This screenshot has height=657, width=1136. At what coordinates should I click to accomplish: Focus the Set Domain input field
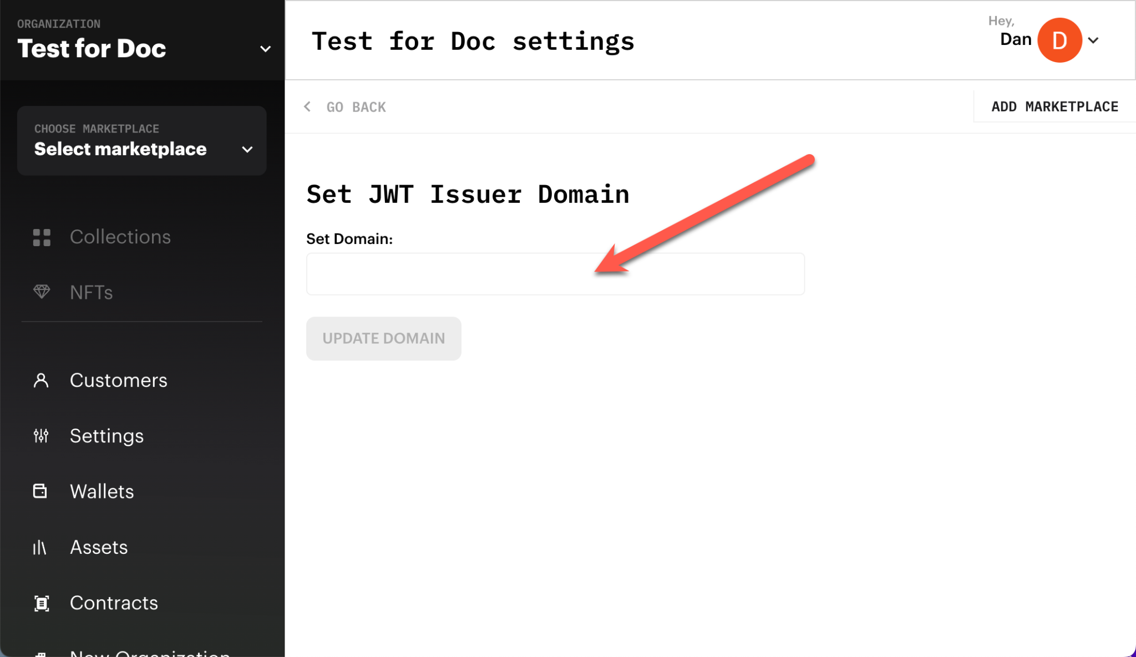click(555, 274)
